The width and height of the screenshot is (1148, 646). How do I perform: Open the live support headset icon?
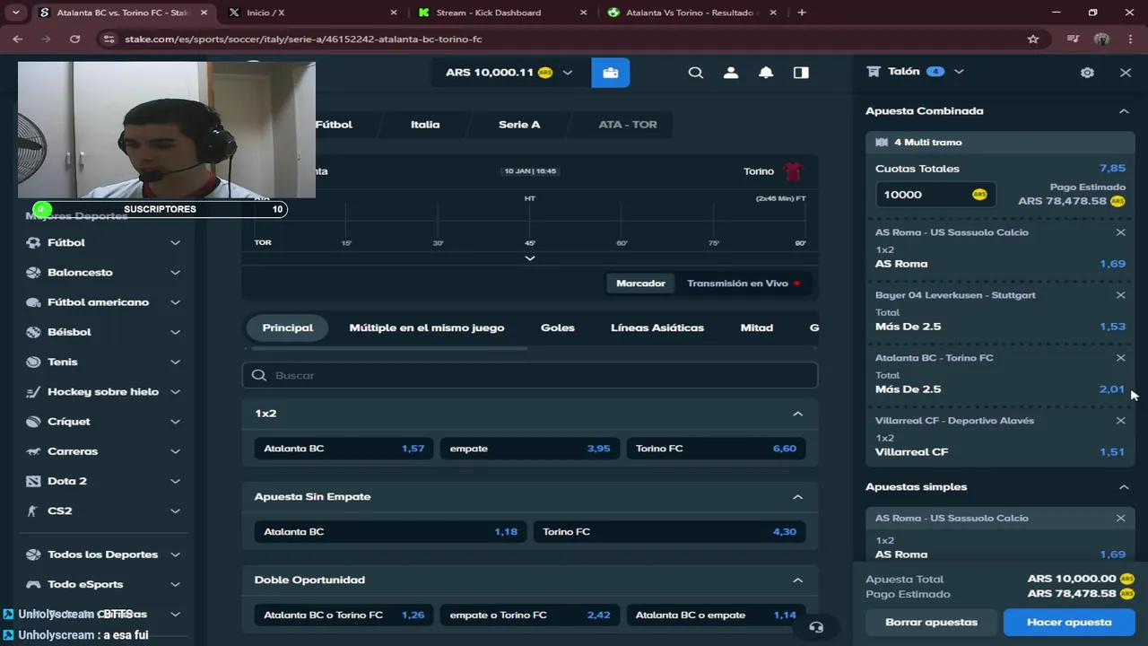(816, 627)
